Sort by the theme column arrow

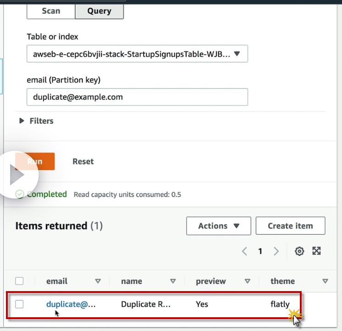point(325,281)
